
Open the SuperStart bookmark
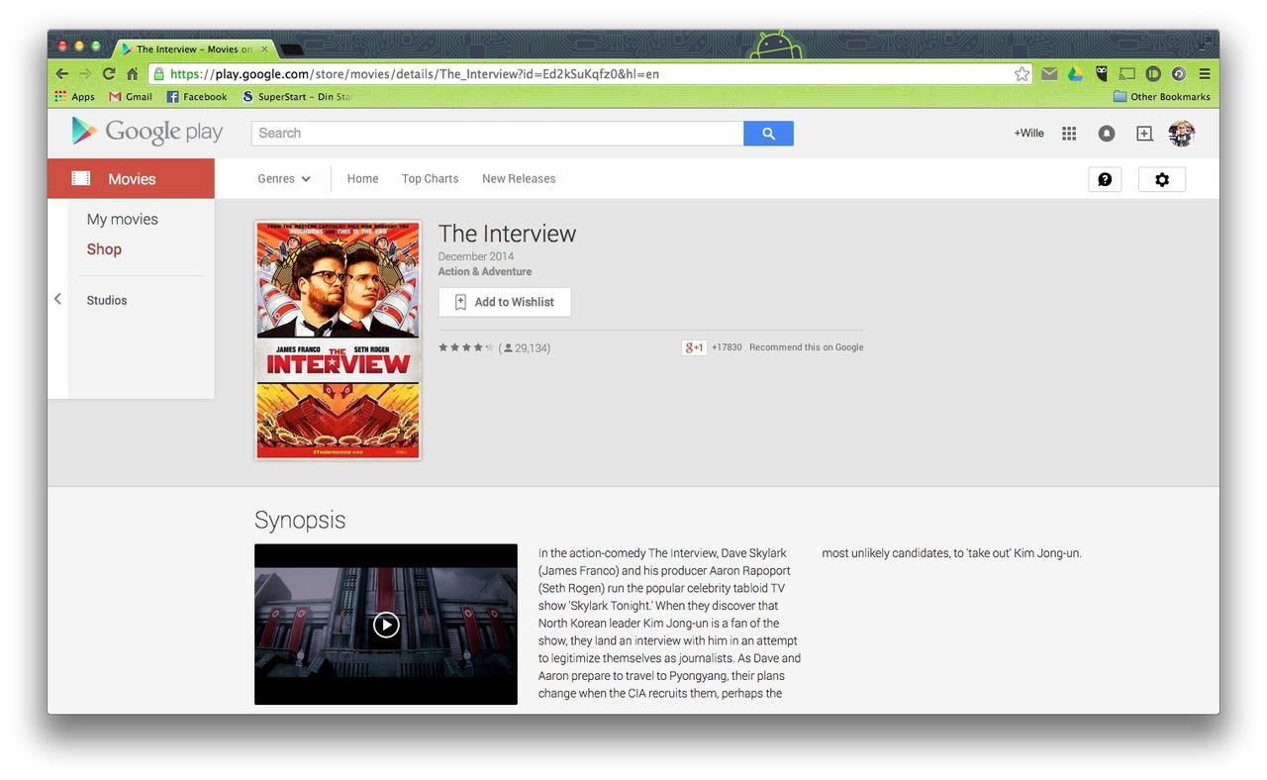coord(297,97)
